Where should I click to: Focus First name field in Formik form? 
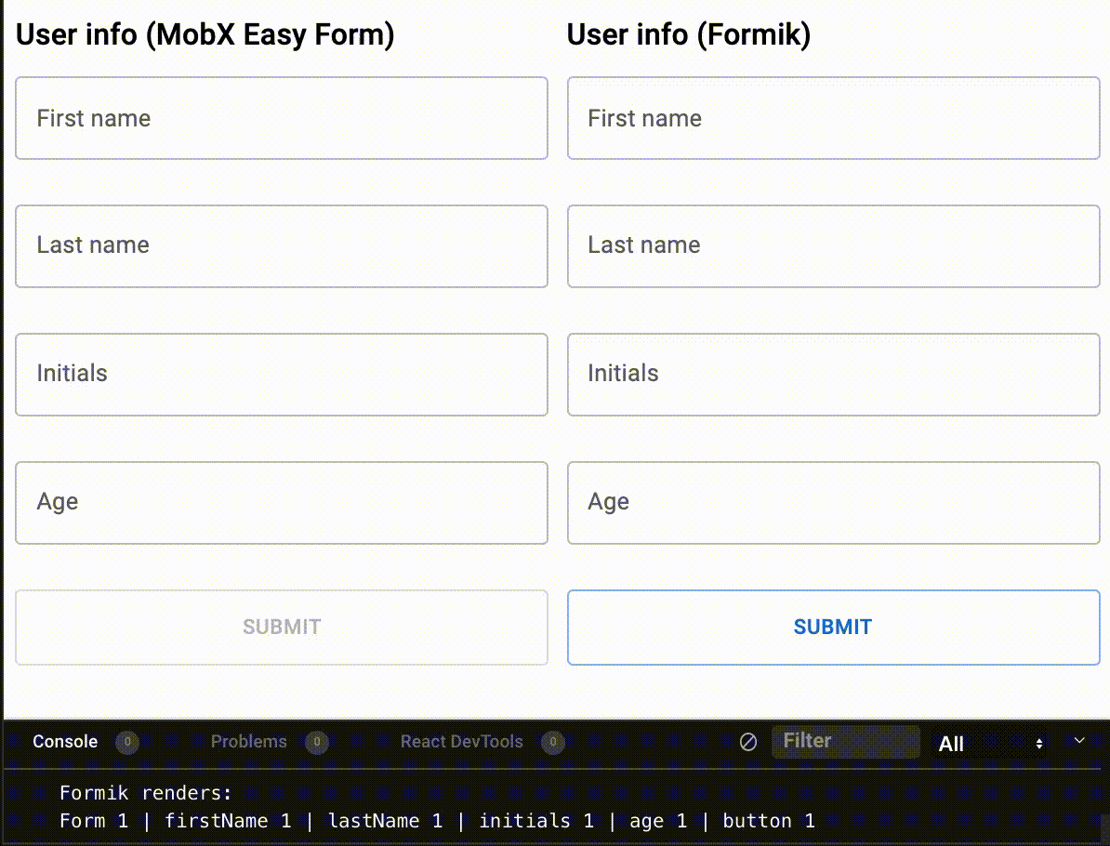(x=833, y=118)
